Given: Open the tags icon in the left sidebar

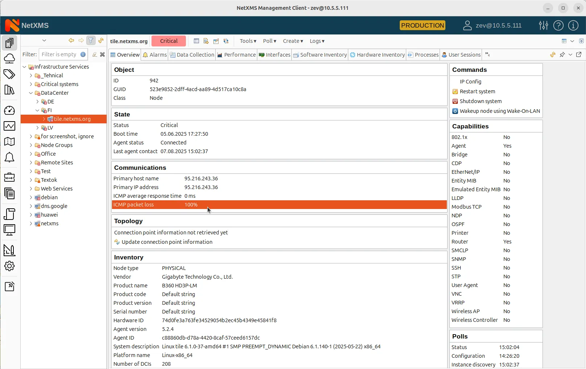Looking at the screenshot, I should [x=9, y=74].
